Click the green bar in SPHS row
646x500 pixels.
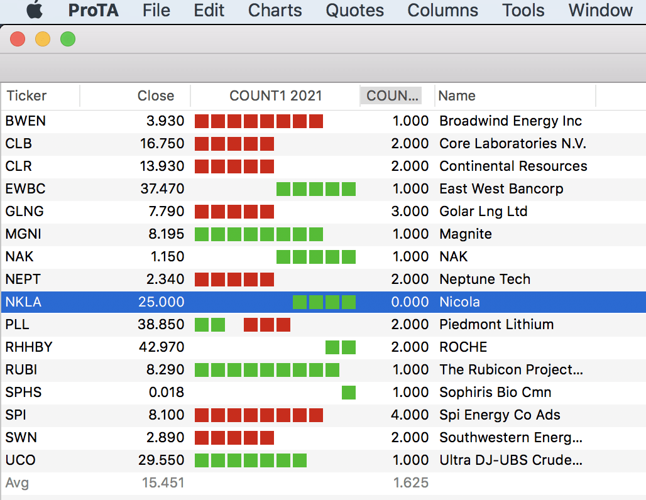click(x=348, y=393)
